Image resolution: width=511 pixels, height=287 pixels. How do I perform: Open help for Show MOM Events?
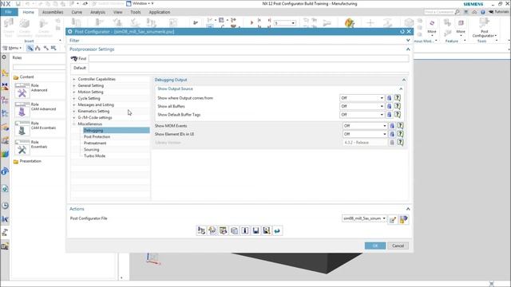[x=401, y=126]
